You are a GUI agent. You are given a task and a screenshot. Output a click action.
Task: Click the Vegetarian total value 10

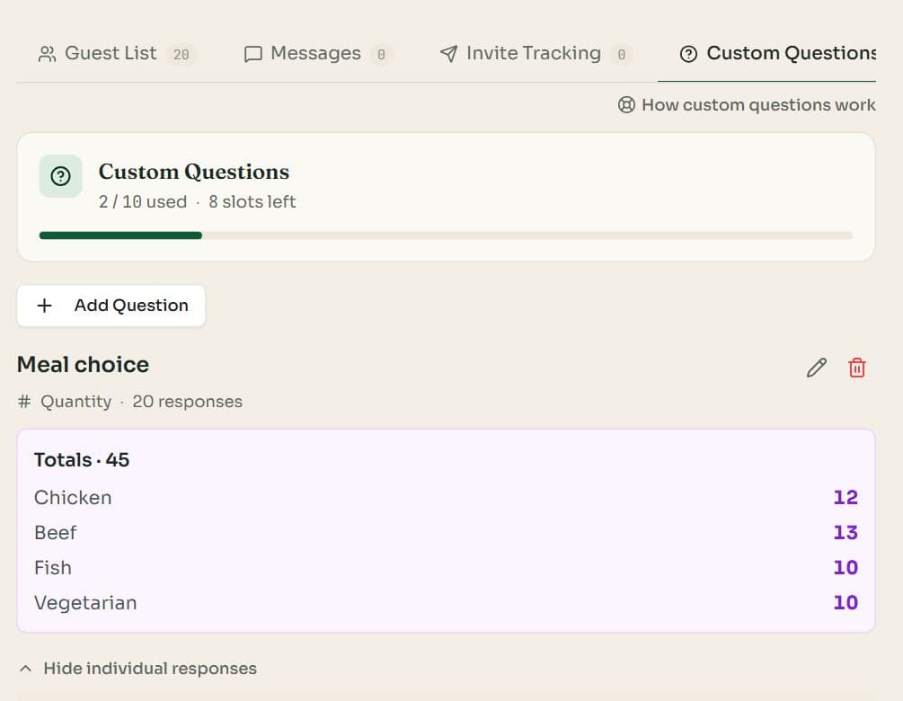pos(845,602)
